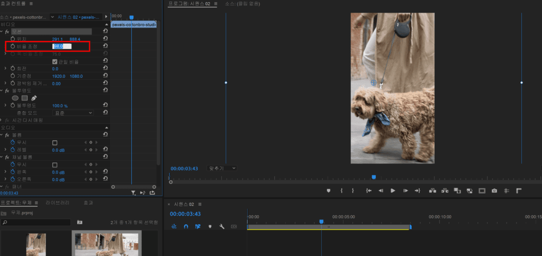The image size is (542, 256).
Task: Reset the 혼합 모드 parameter
Action: pos(105,113)
